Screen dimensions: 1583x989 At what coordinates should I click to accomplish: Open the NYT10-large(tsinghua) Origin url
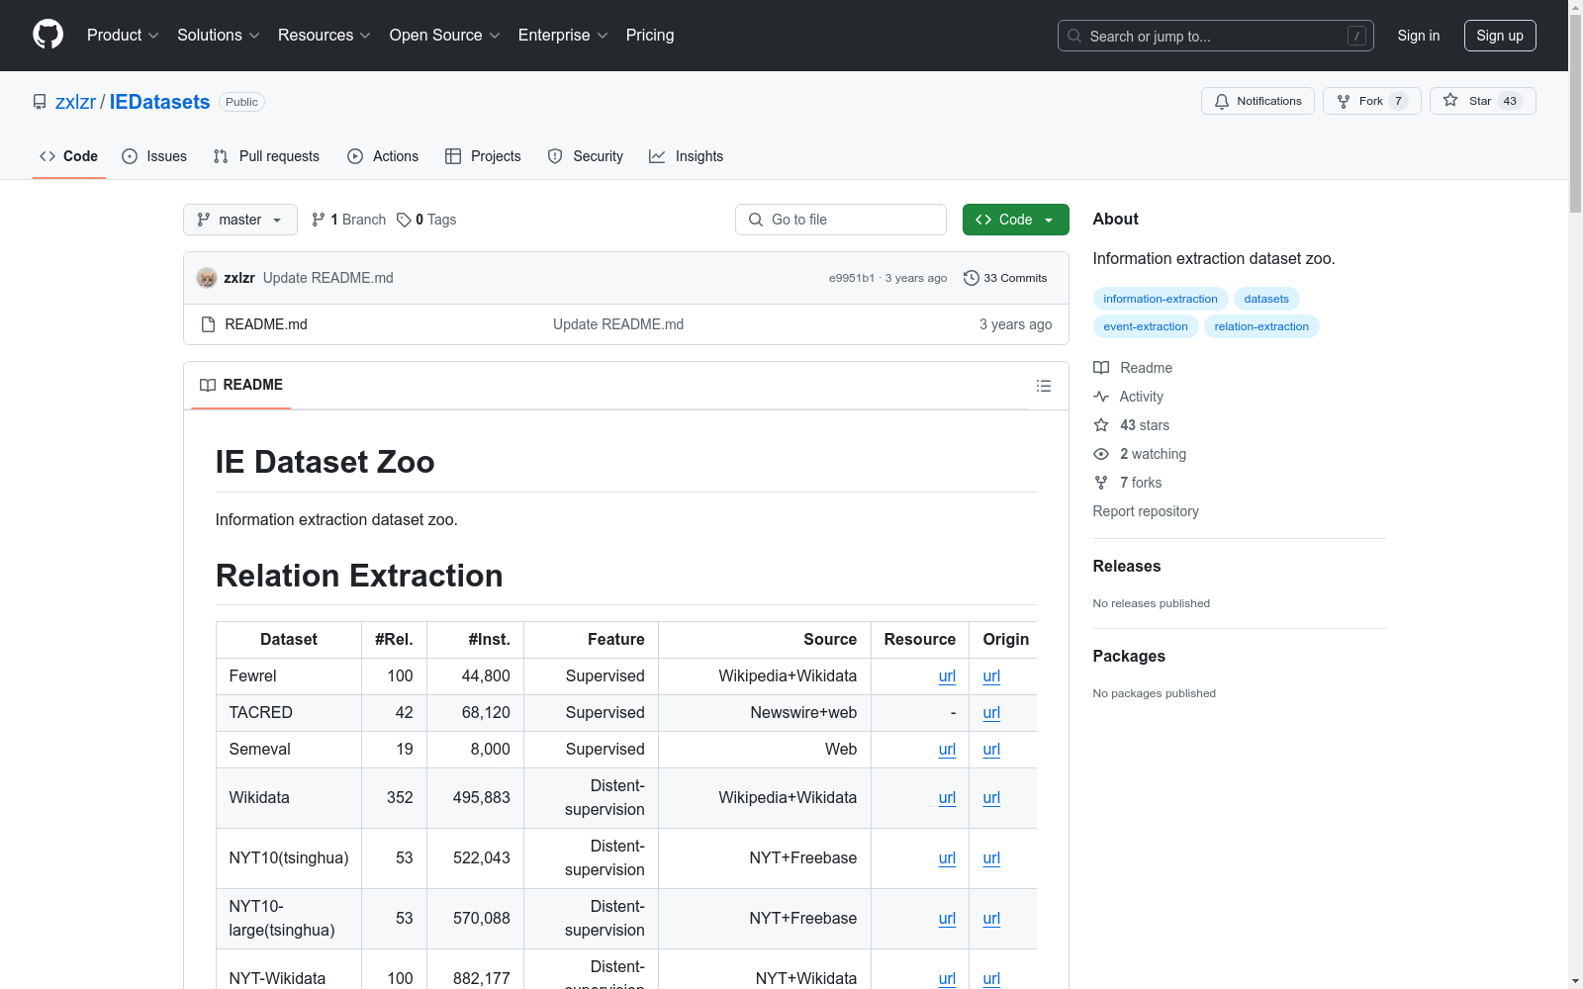coord(991,919)
